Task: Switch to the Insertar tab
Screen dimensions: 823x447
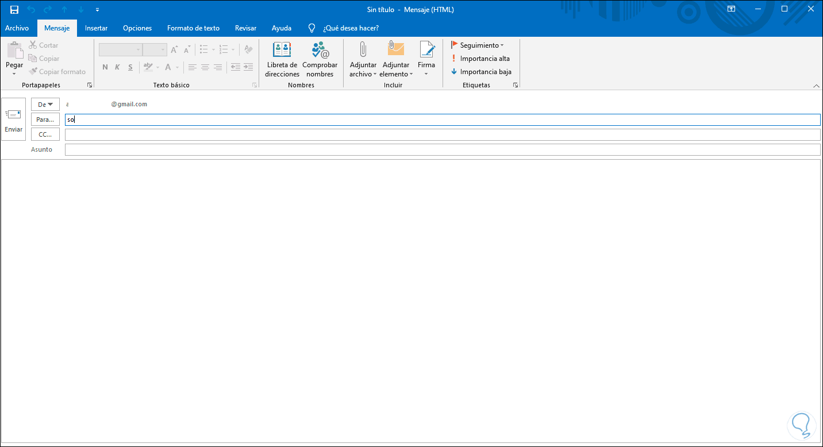Action: coord(96,28)
